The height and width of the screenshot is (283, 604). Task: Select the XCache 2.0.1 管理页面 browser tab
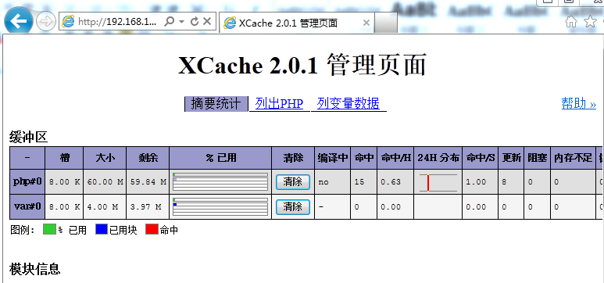pos(297,23)
